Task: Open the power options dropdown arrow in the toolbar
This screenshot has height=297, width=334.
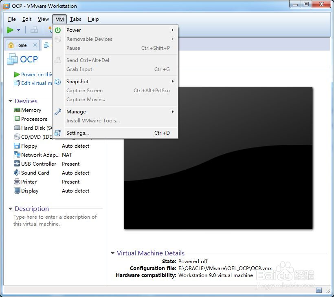Action: 18,30
